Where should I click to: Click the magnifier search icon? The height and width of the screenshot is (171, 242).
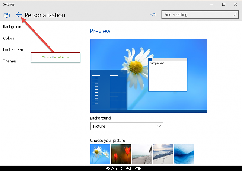coord(235,14)
